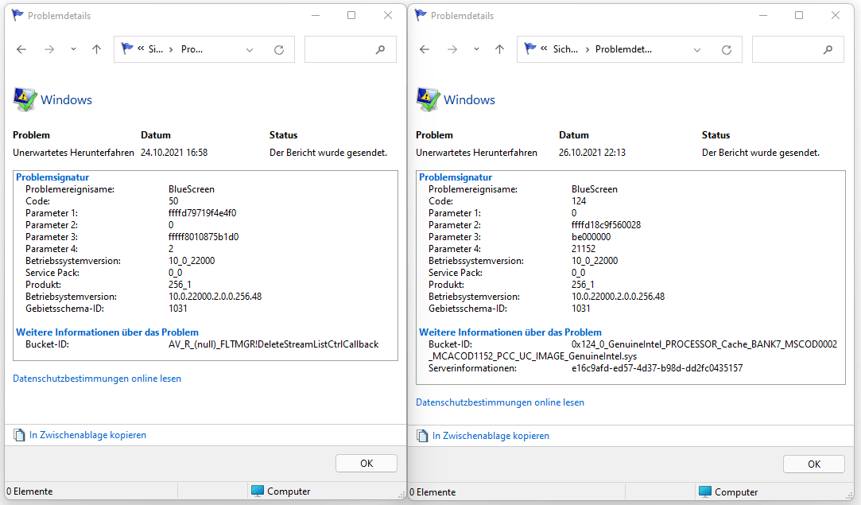Click Computer icon in right status bar

pyautogui.click(x=705, y=491)
